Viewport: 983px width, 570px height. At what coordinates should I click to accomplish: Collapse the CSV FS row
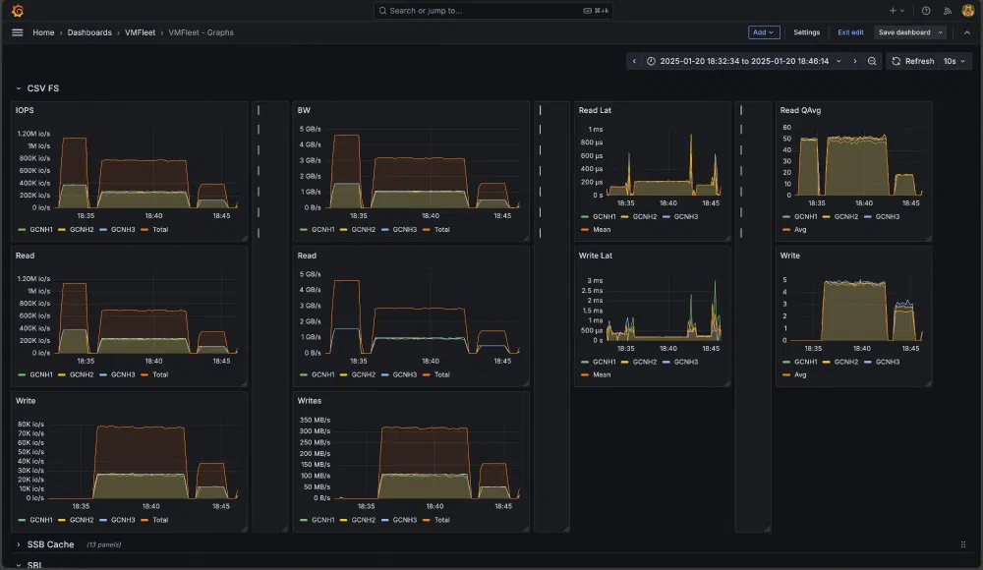(x=18, y=88)
